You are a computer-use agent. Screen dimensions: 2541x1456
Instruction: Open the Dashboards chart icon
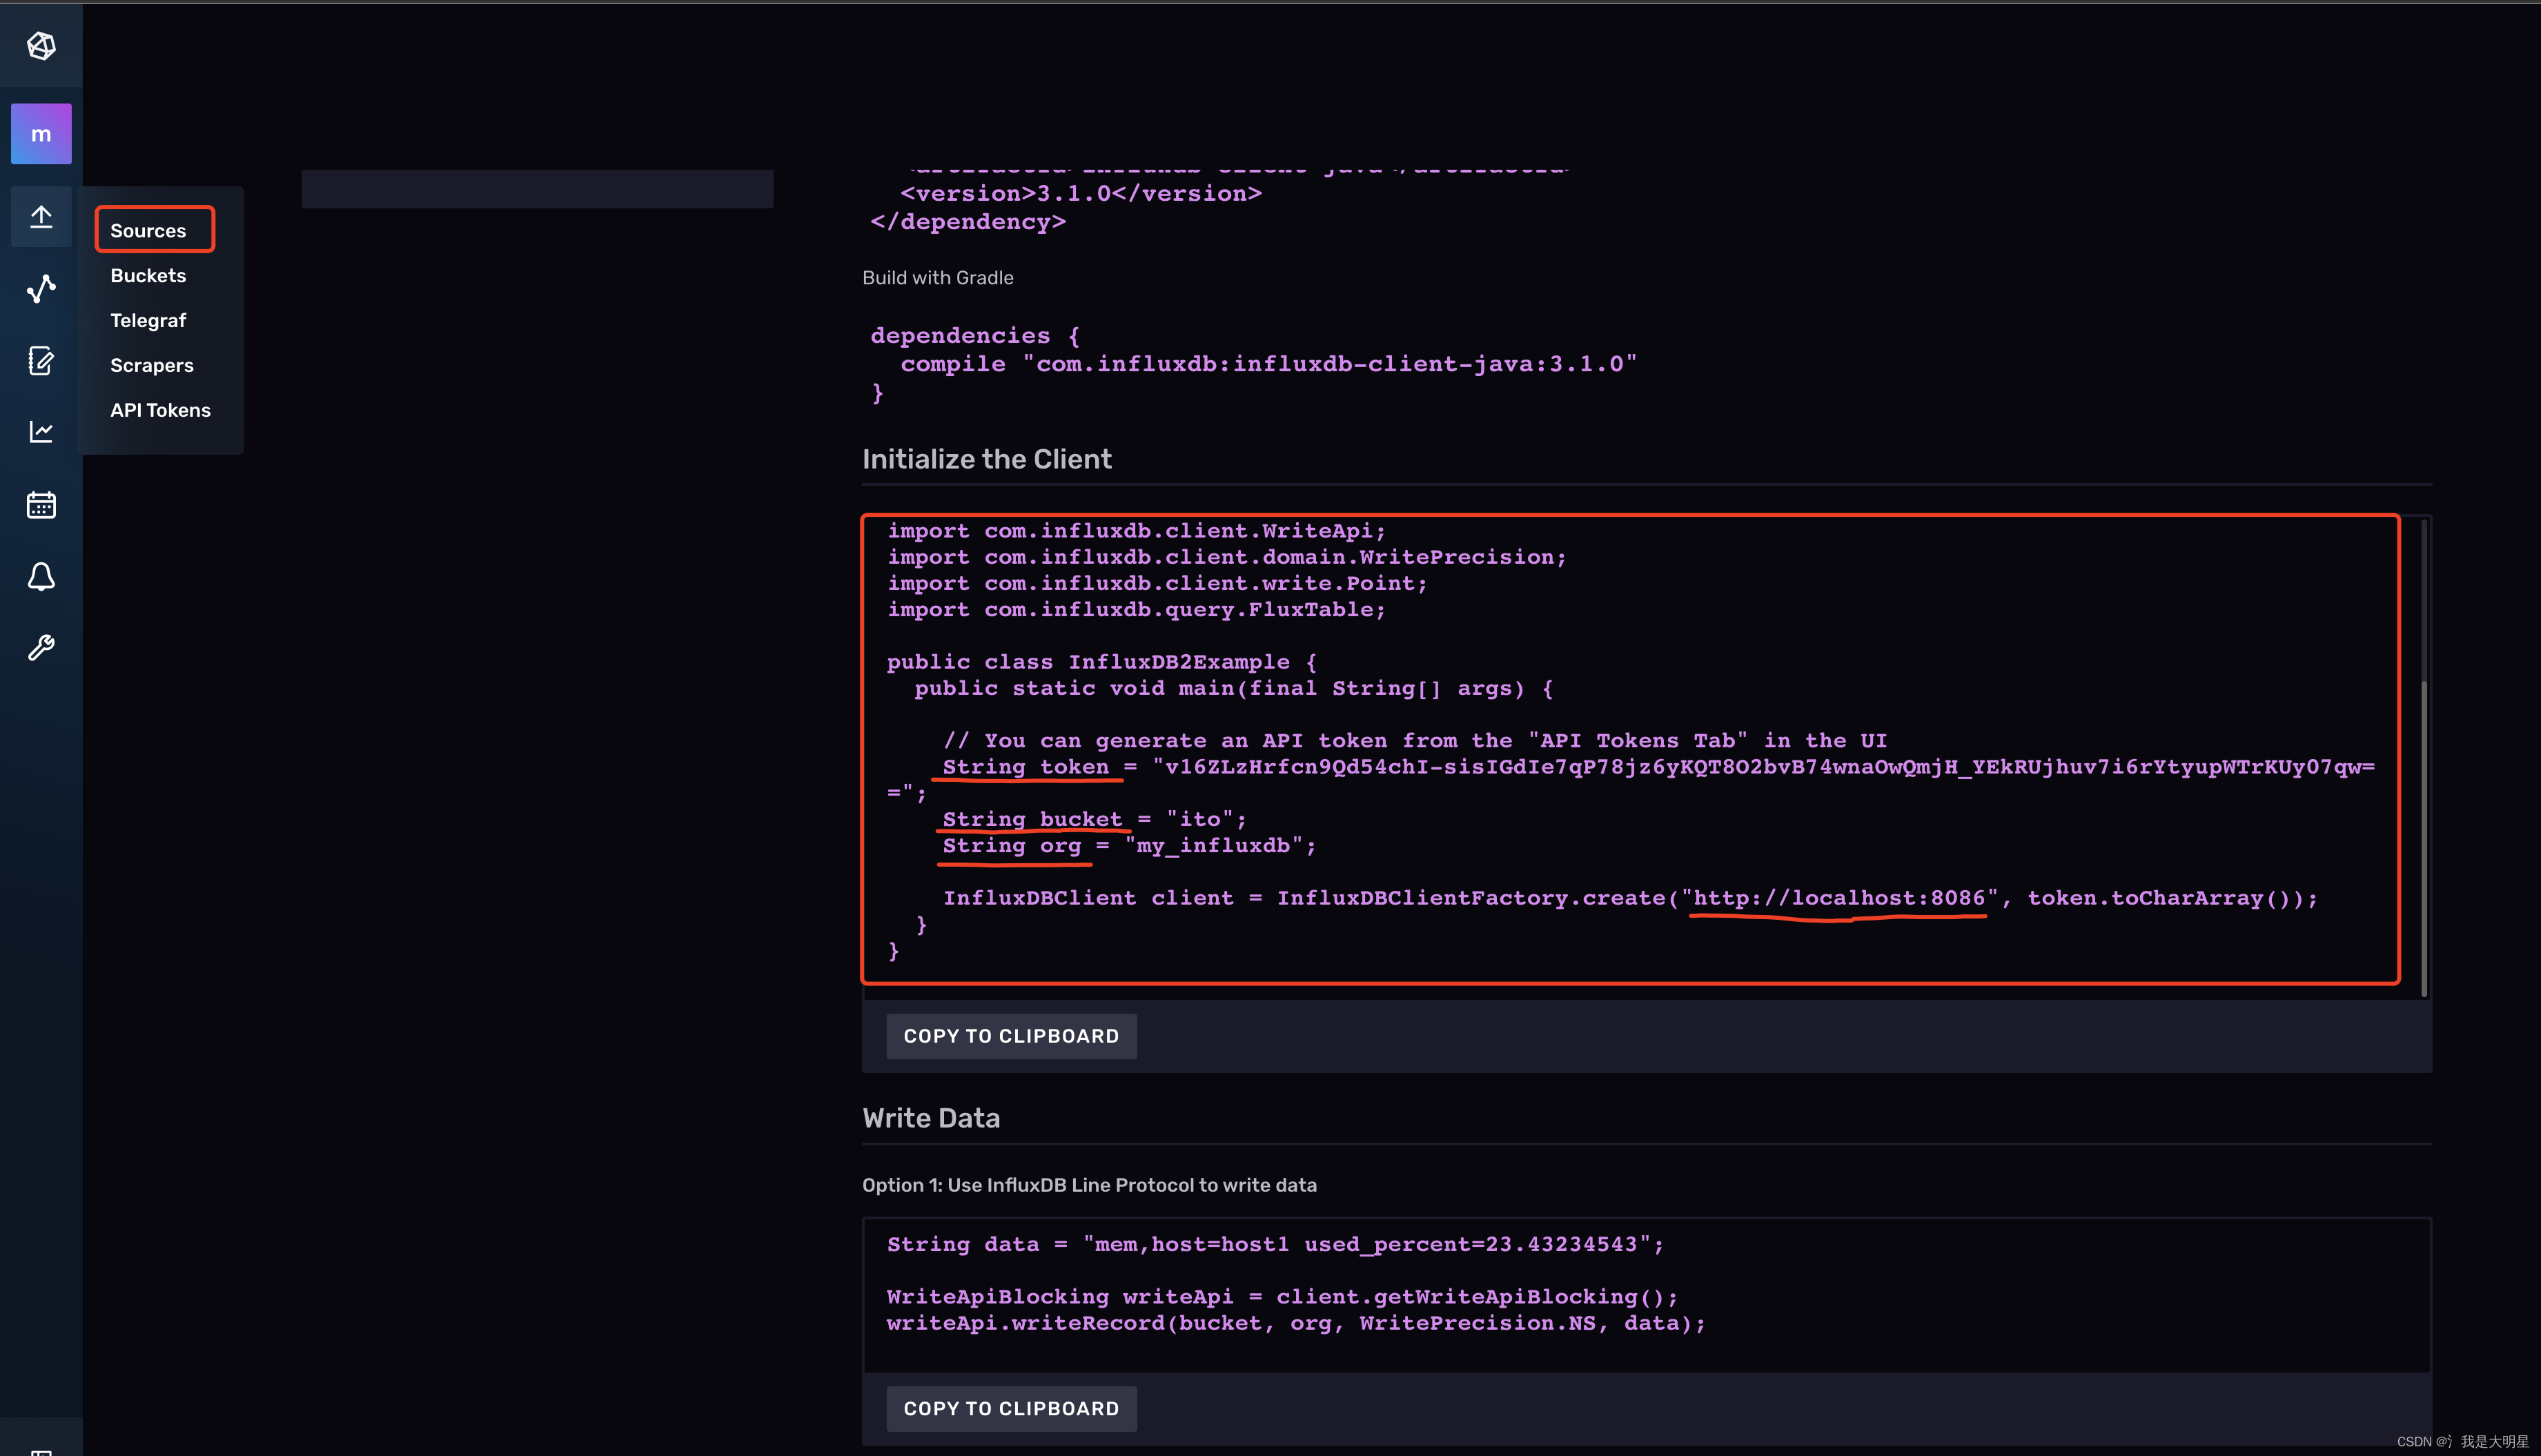tap(41, 431)
